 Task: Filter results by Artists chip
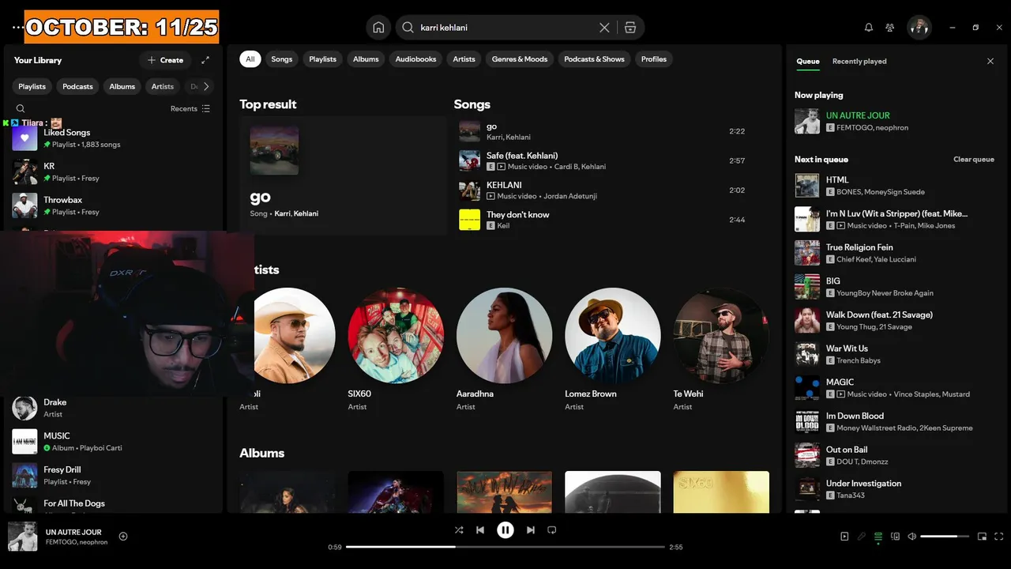[464, 59]
